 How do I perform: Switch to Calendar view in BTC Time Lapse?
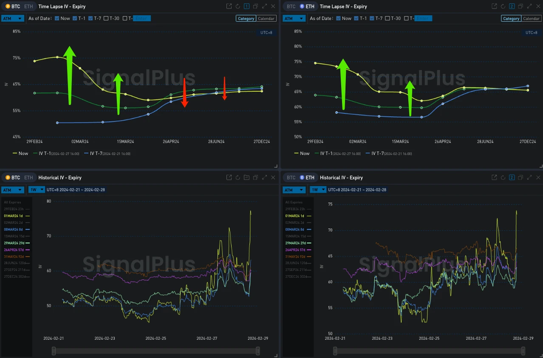pos(266,18)
